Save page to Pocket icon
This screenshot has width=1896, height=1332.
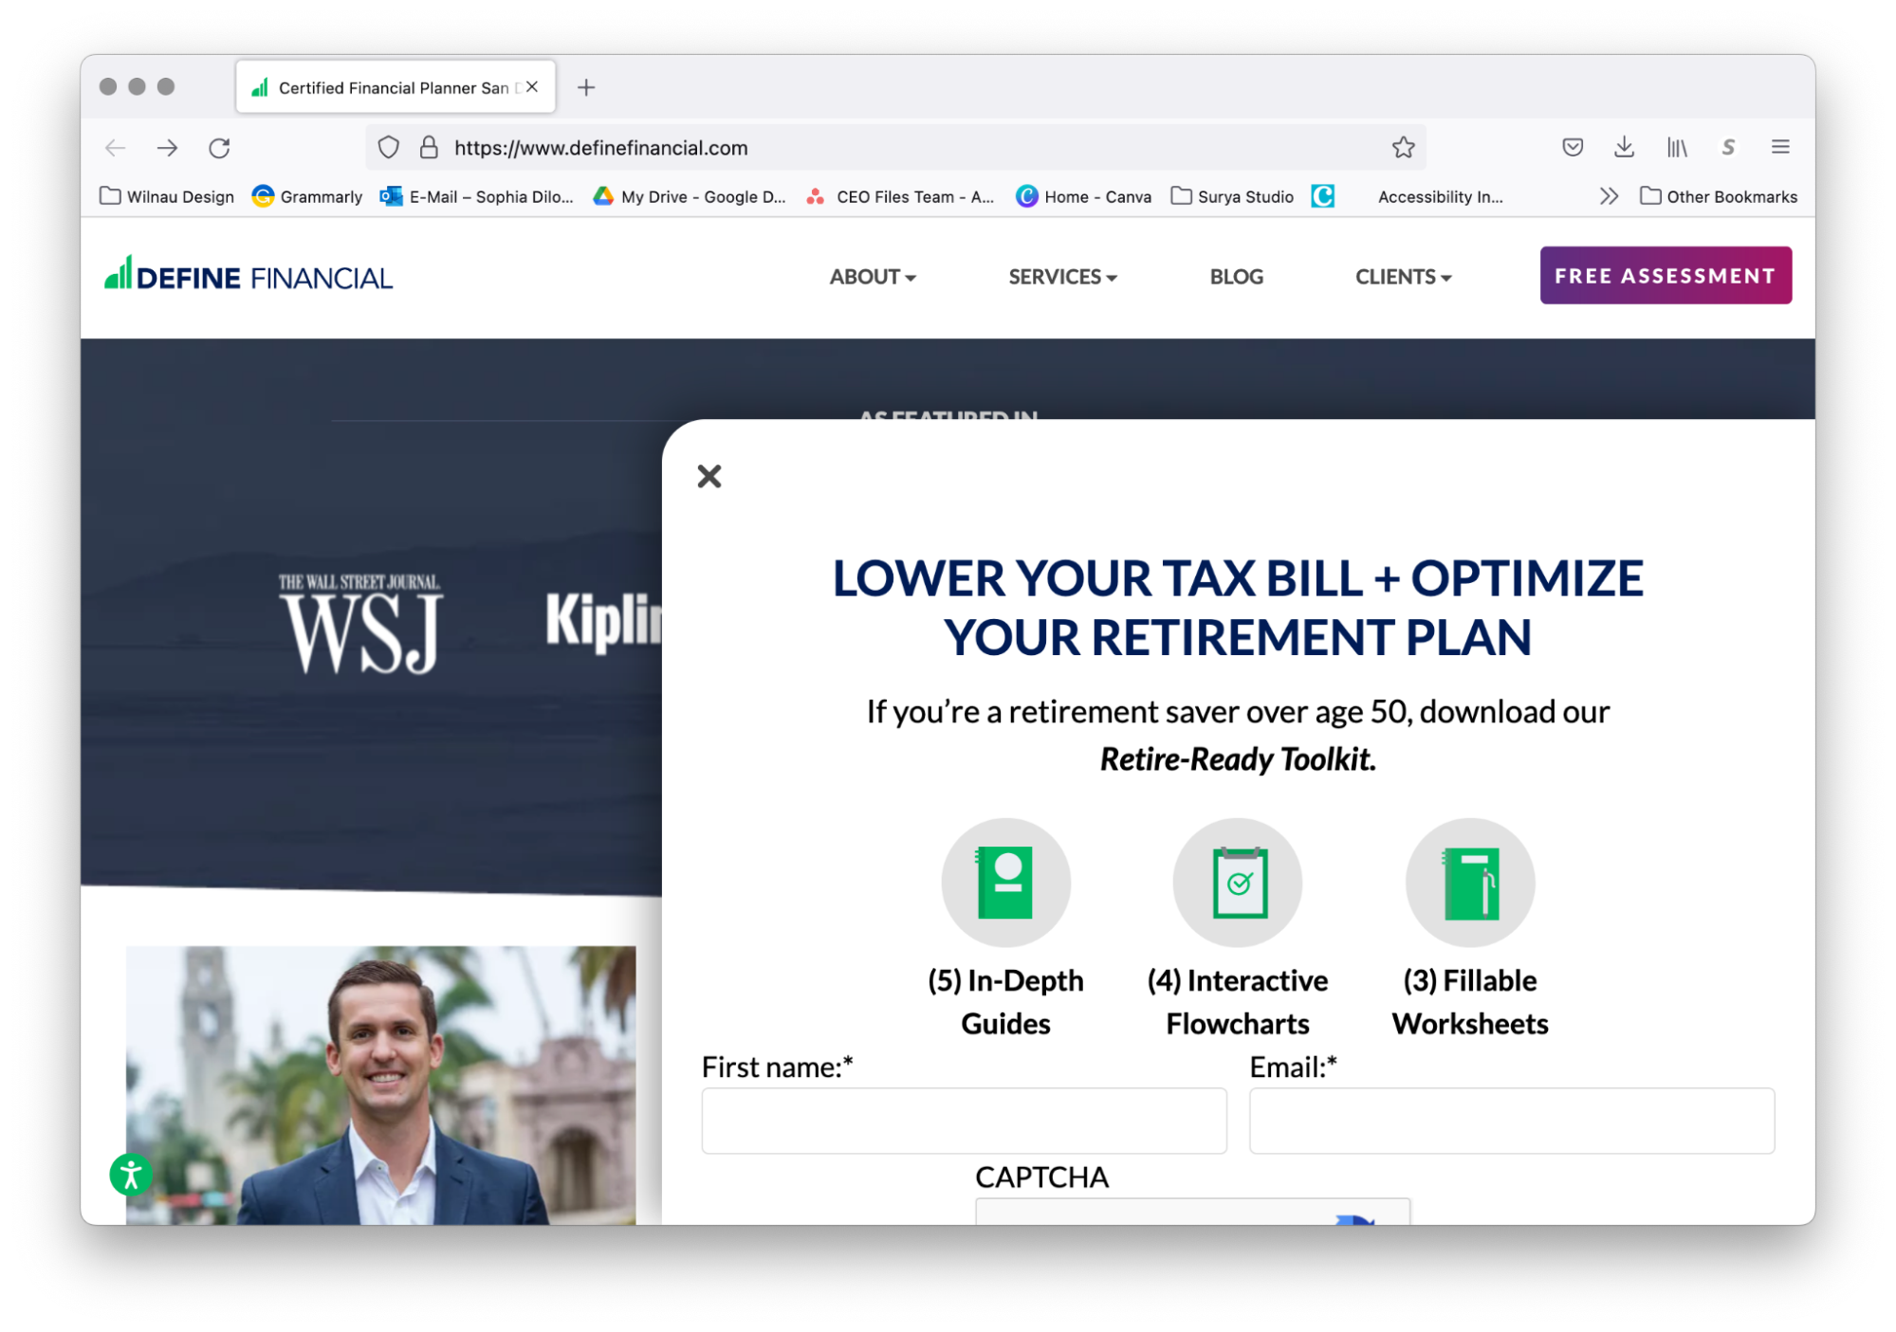click(1573, 147)
